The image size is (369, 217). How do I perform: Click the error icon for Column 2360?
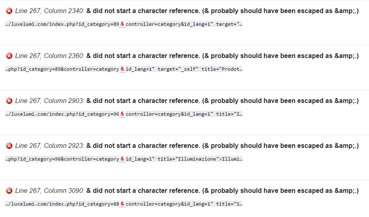coord(9,56)
